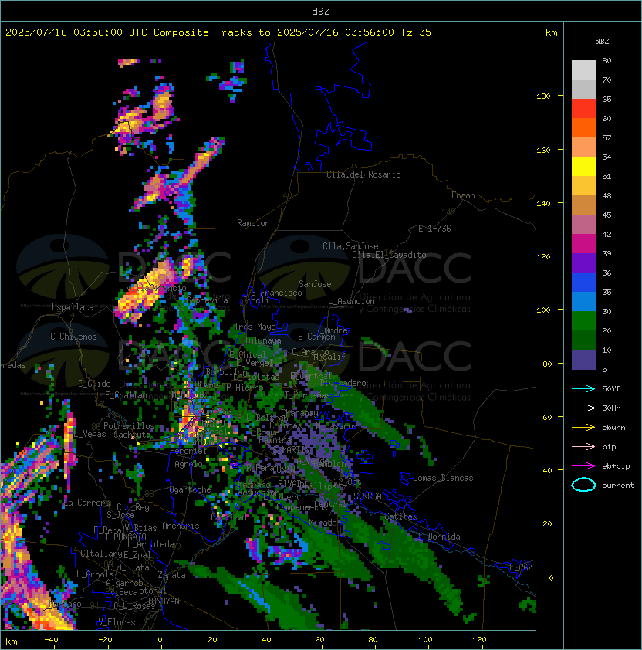Click the 'S_ROSA' town label
642x650 pixels.
367,496
